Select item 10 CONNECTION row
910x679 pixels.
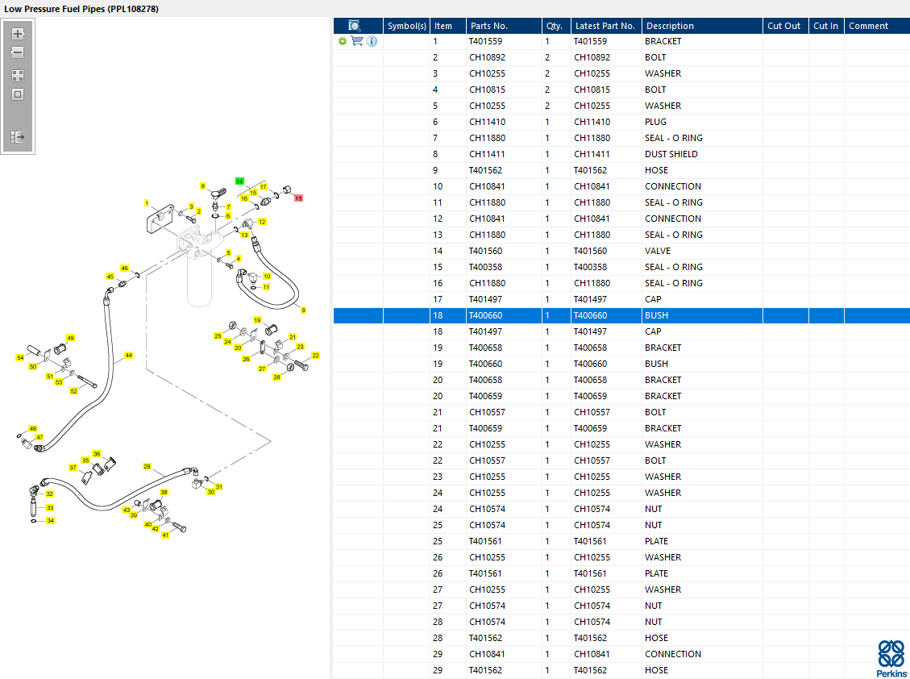click(x=621, y=186)
